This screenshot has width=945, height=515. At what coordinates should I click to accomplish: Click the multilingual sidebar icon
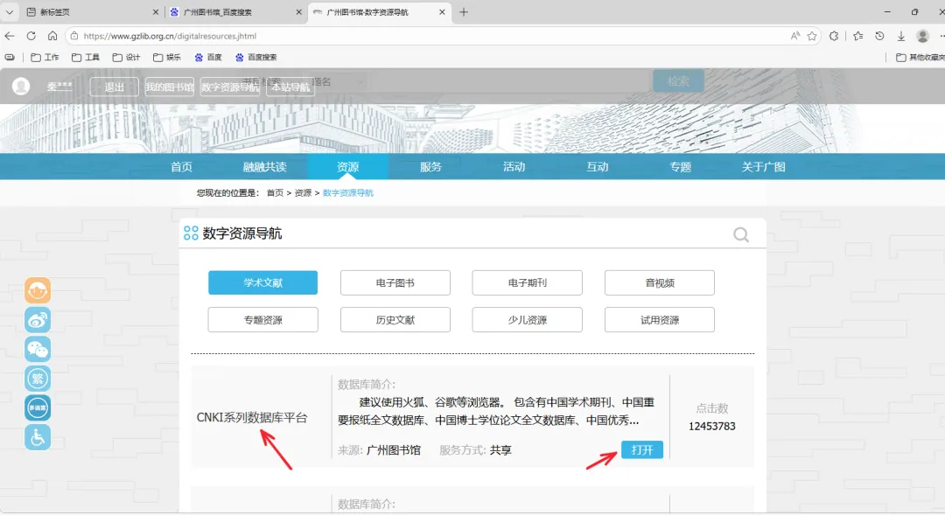tap(38, 407)
